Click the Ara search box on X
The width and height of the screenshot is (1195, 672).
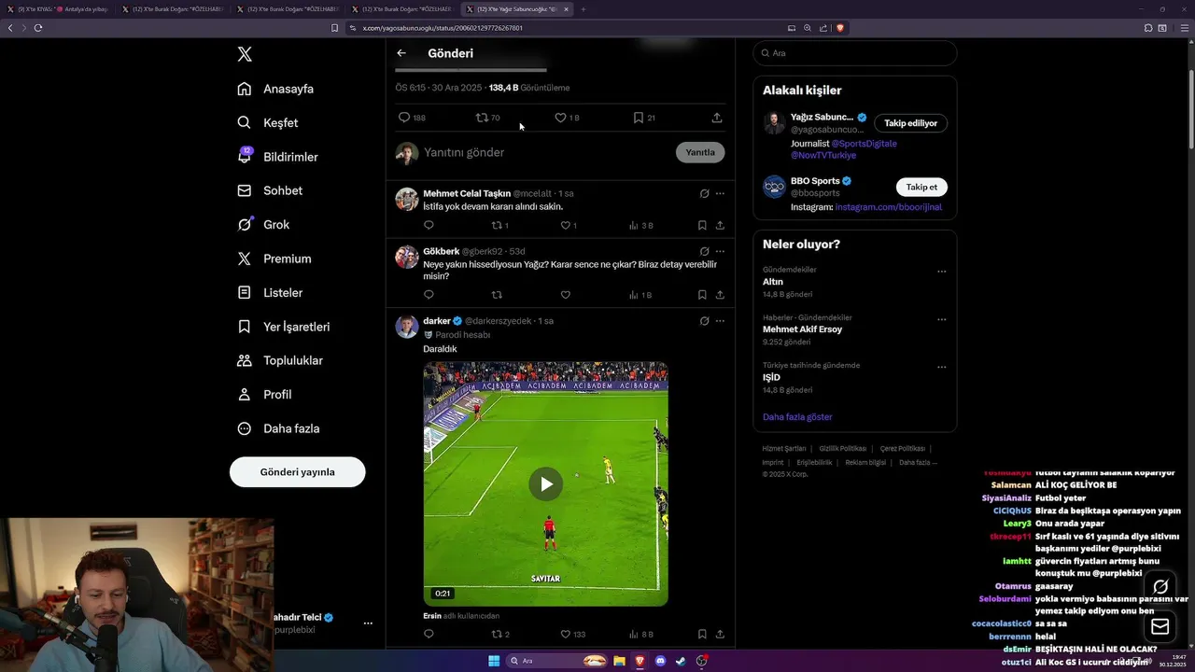point(855,53)
